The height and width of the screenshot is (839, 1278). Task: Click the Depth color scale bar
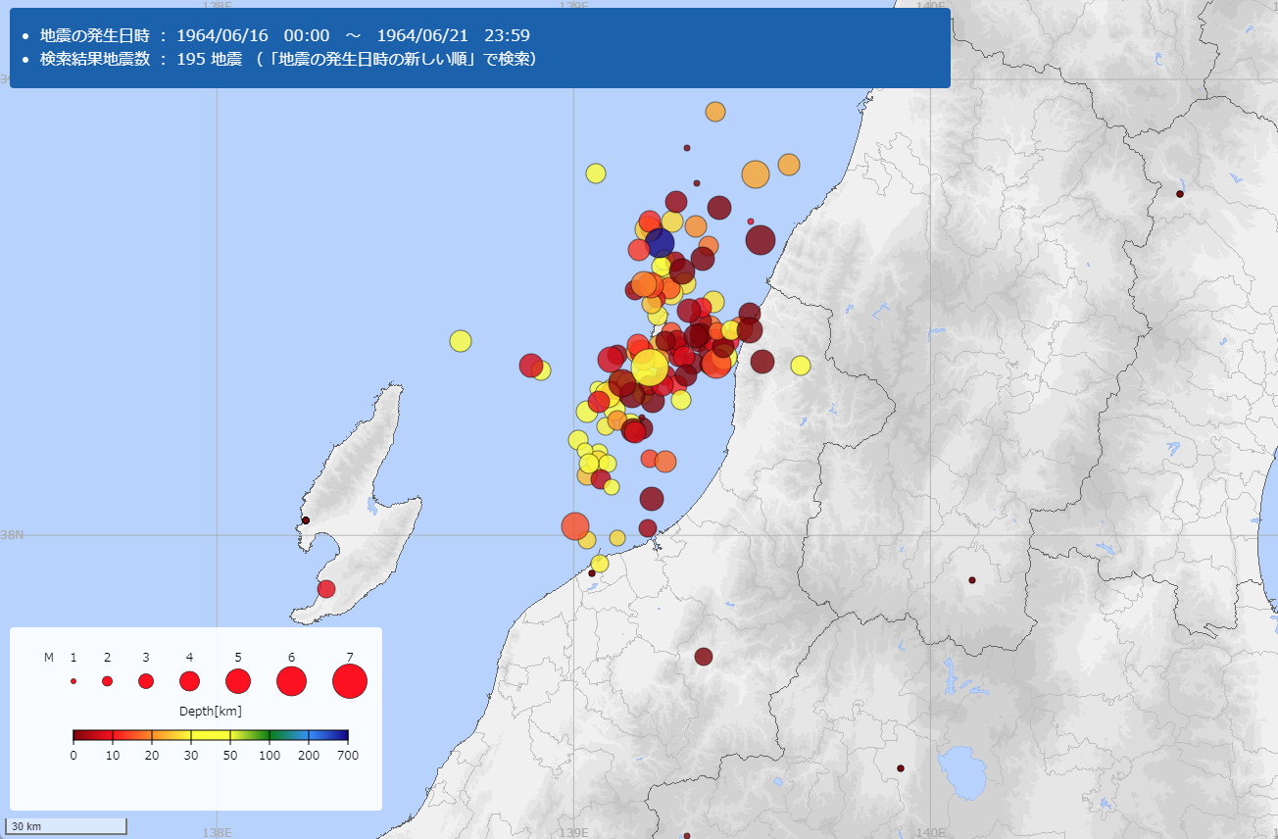click(211, 735)
